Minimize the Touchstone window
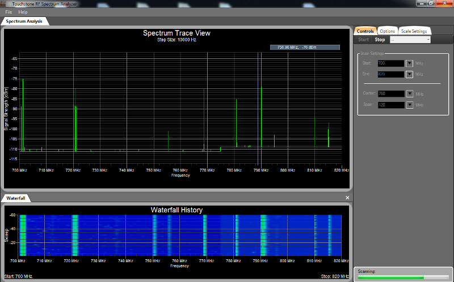This screenshot has height=282, width=454. coord(422,3)
